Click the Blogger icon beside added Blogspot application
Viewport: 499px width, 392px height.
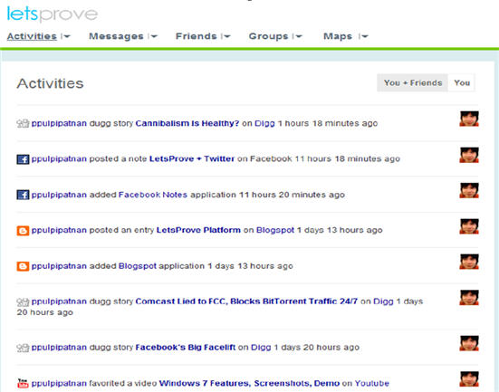pos(23,266)
